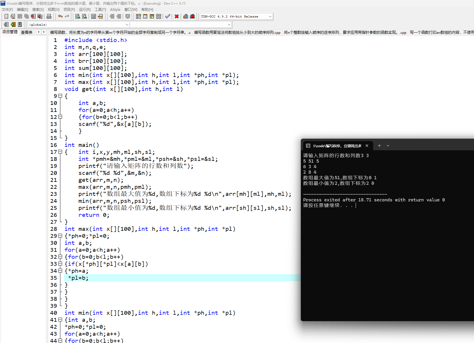474x343 pixels.
Task: Click the Rebuild All toolbar icon
Action: click(x=159, y=16)
